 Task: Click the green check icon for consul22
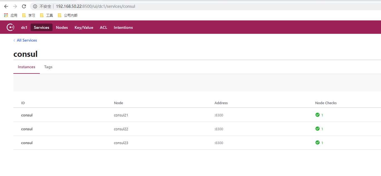tap(317, 129)
